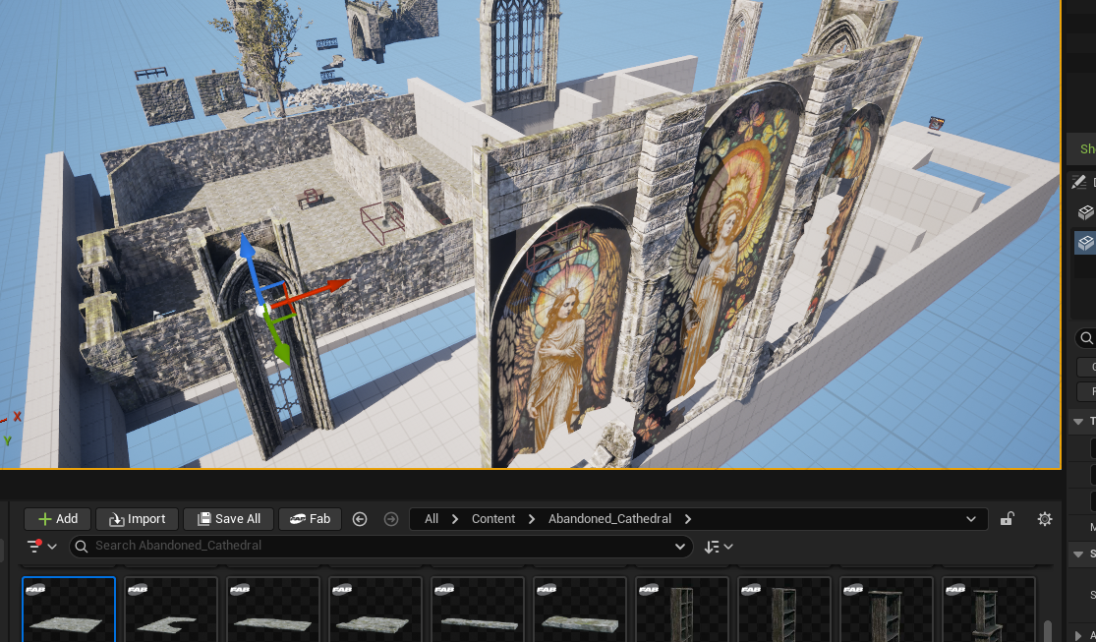Click the Content Browser vertical scrollbar
The width and height of the screenshot is (1096, 642).
(x=1047, y=629)
